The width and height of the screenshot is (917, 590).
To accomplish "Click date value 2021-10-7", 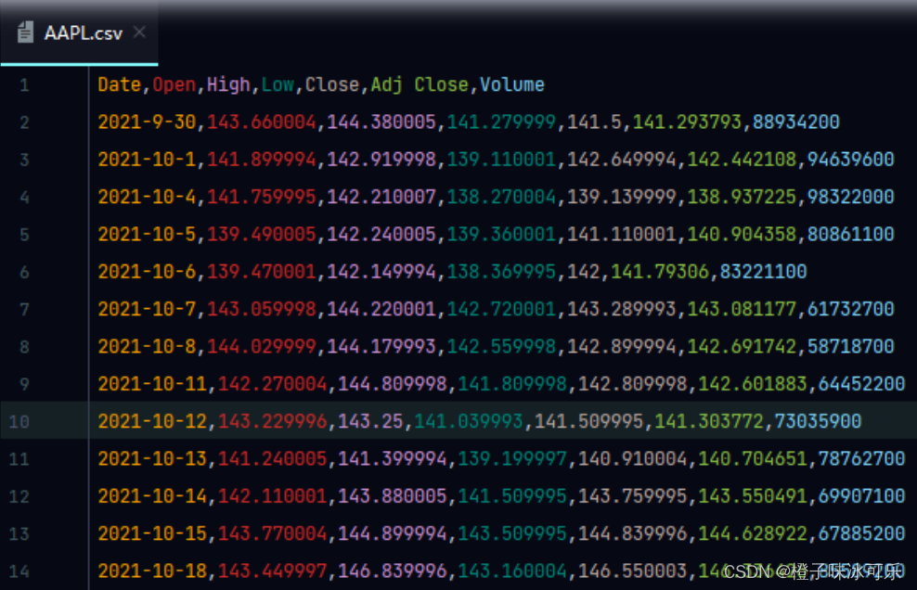I will click(147, 309).
